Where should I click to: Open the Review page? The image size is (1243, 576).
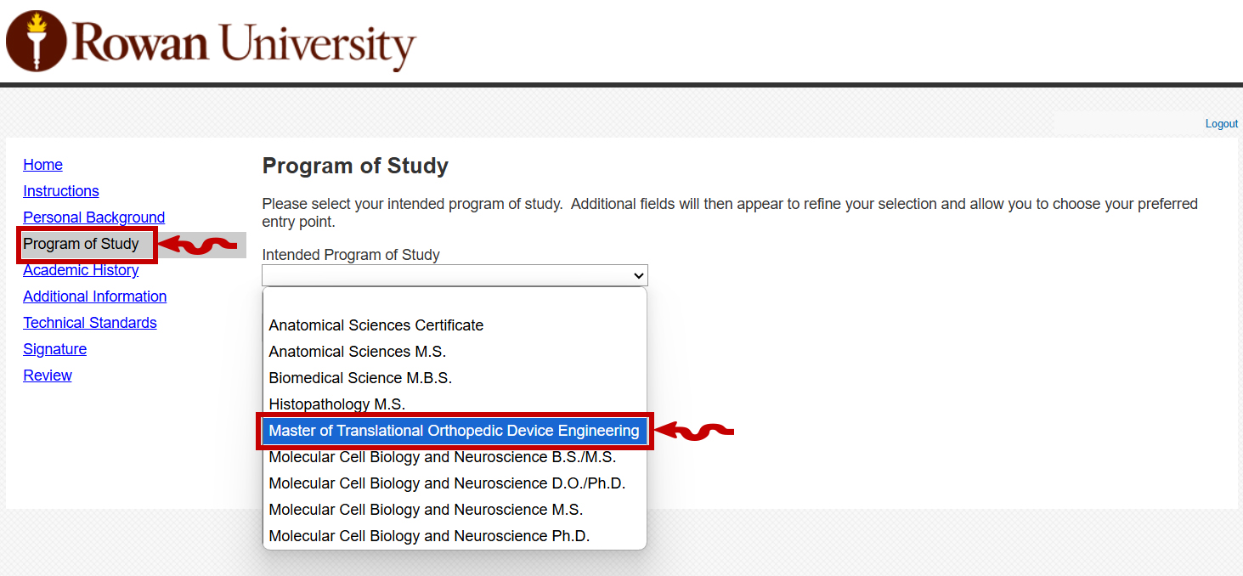(x=48, y=376)
